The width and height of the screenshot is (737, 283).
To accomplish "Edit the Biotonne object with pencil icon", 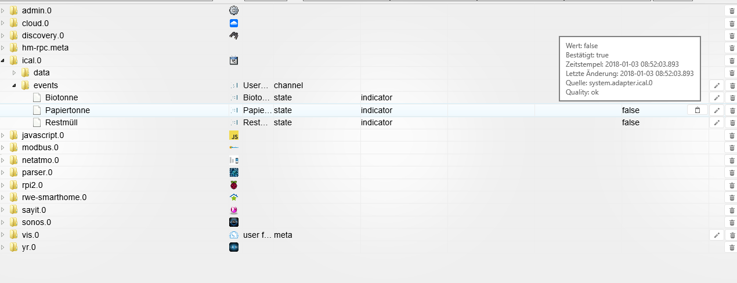I will point(717,97).
